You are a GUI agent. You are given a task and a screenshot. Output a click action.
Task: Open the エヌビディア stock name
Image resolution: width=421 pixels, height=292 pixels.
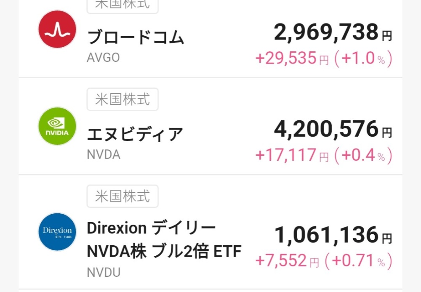[135, 134]
